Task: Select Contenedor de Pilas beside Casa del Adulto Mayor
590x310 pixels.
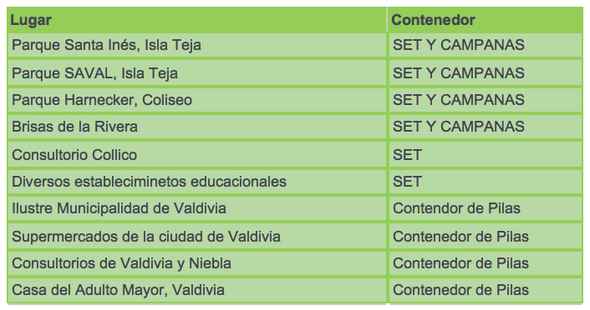Action: point(485,290)
